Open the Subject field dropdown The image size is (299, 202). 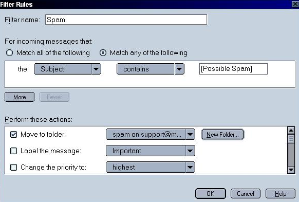[x=67, y=69]
